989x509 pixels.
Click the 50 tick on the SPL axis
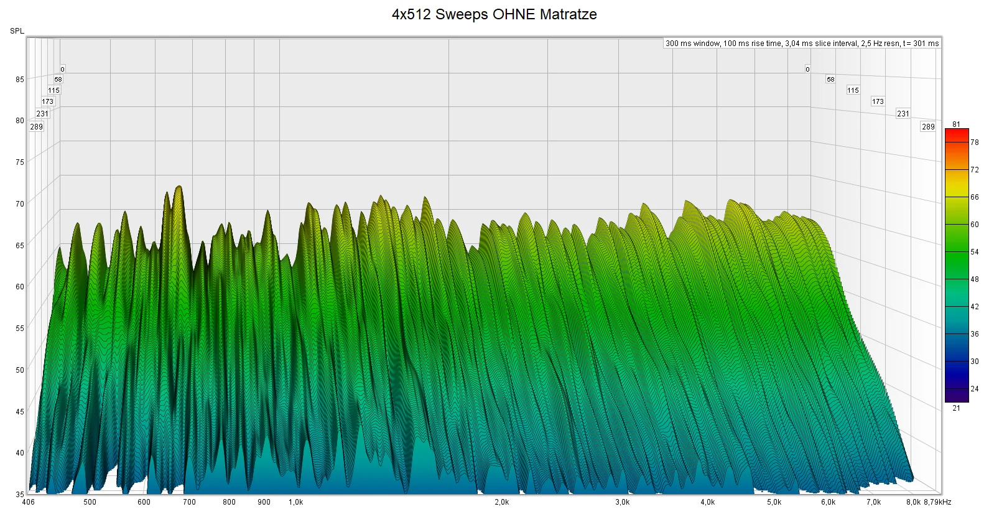pos(20,370)
